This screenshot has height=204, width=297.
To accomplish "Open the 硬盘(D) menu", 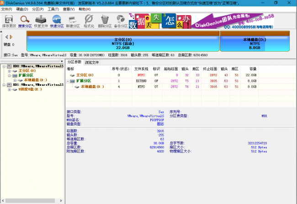I will point(22,9).
